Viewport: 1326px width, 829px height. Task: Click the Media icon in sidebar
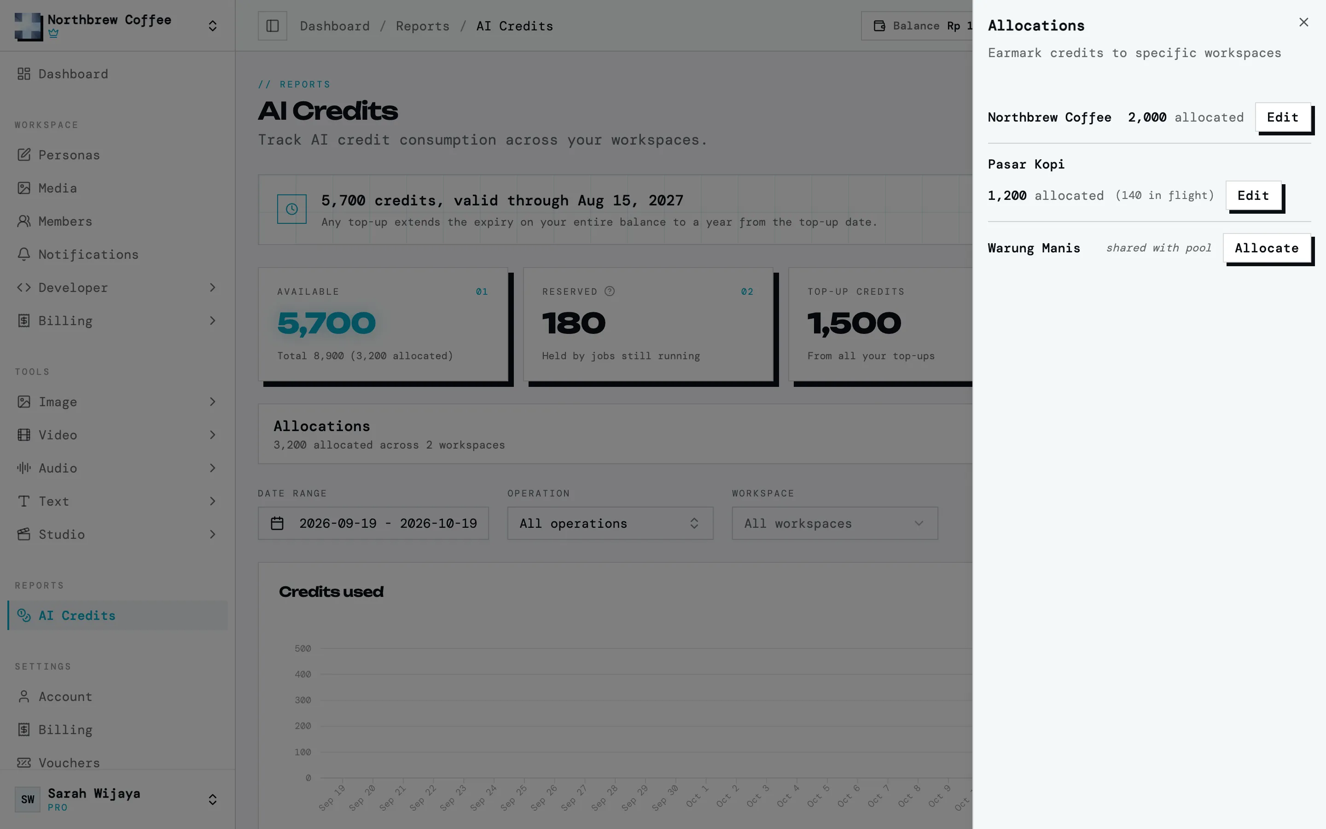23,188
